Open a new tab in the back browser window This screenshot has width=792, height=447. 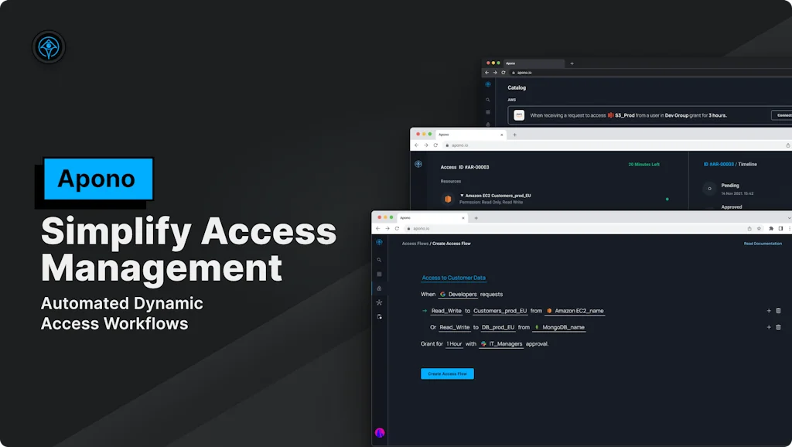[x=572, y=63]
